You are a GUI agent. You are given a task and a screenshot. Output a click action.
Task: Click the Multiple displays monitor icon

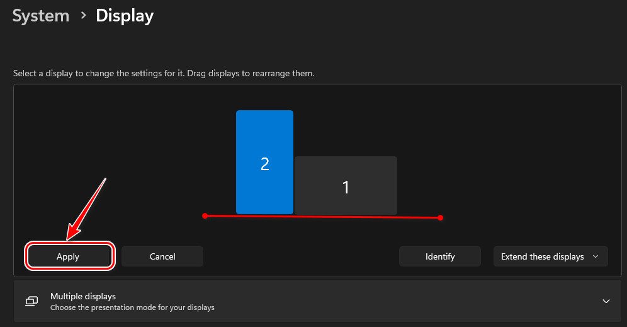[x=31, y=301]
